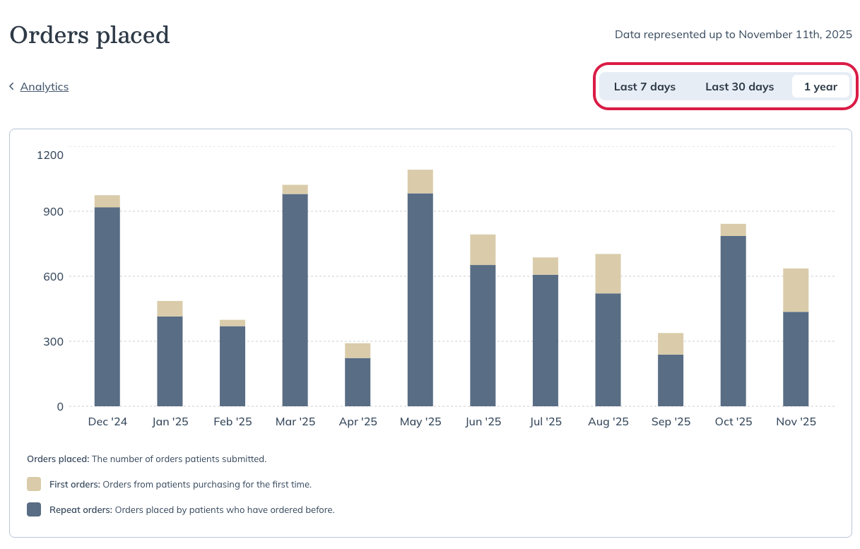Select the Dec '24 repeat orders bar
This screenshot has height=549, width=860.
107,307
